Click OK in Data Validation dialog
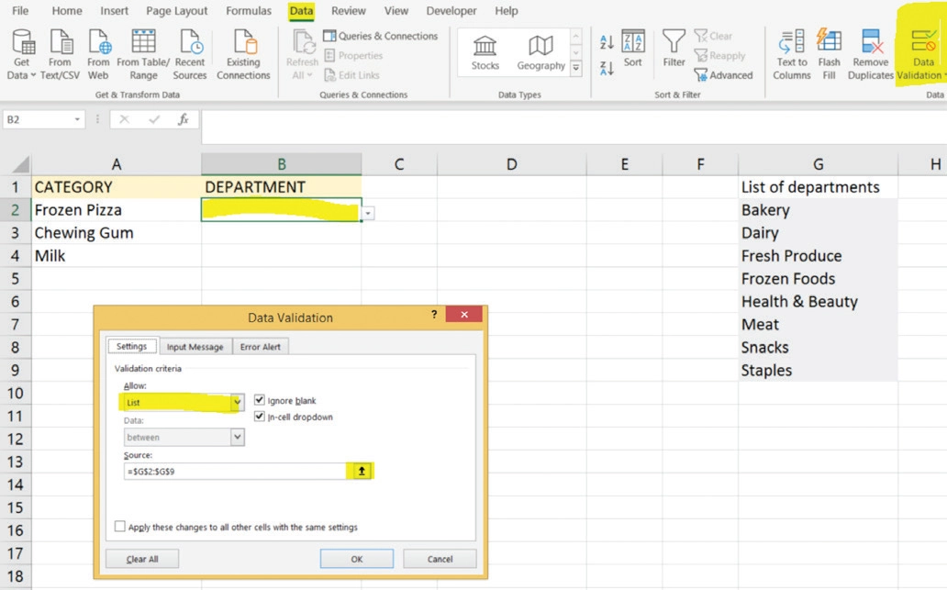 [x=356, y=559]
